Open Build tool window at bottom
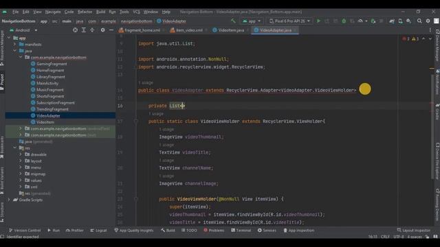Screen dimensions: 440x247 coord(168,231)
